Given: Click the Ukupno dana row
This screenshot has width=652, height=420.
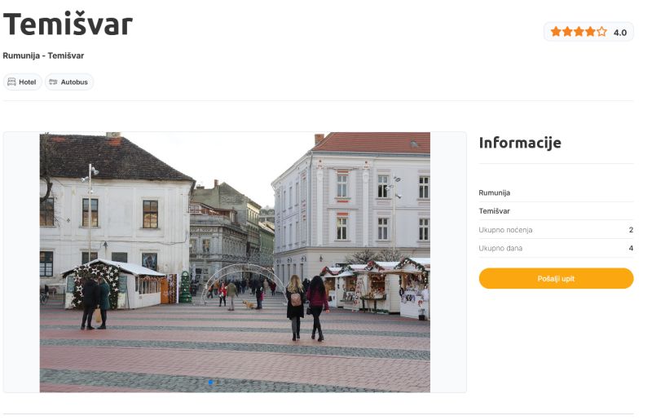Looking at the screenshot, I should 556,248.
